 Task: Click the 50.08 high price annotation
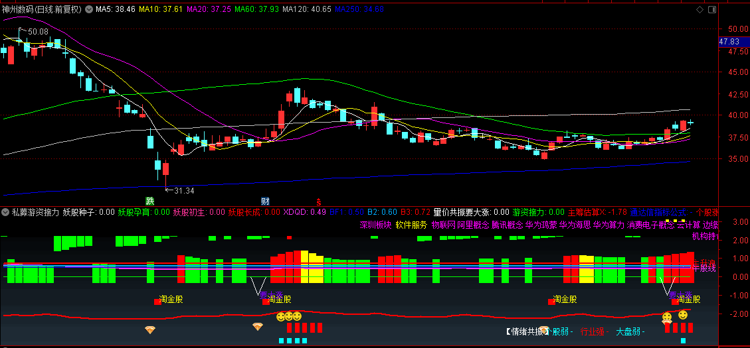tap(38, 31)
